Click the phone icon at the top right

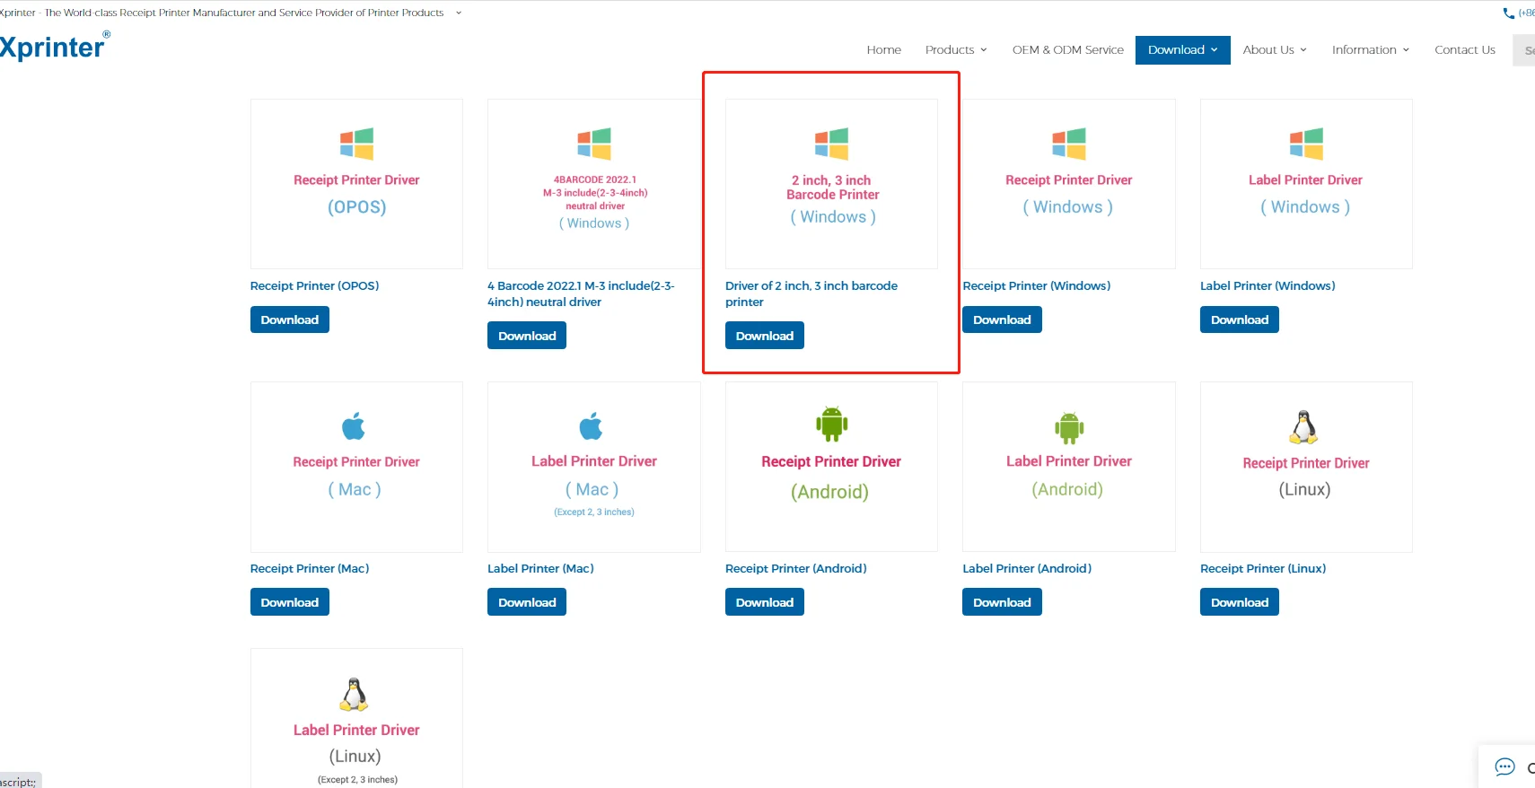coord(1509,13)
